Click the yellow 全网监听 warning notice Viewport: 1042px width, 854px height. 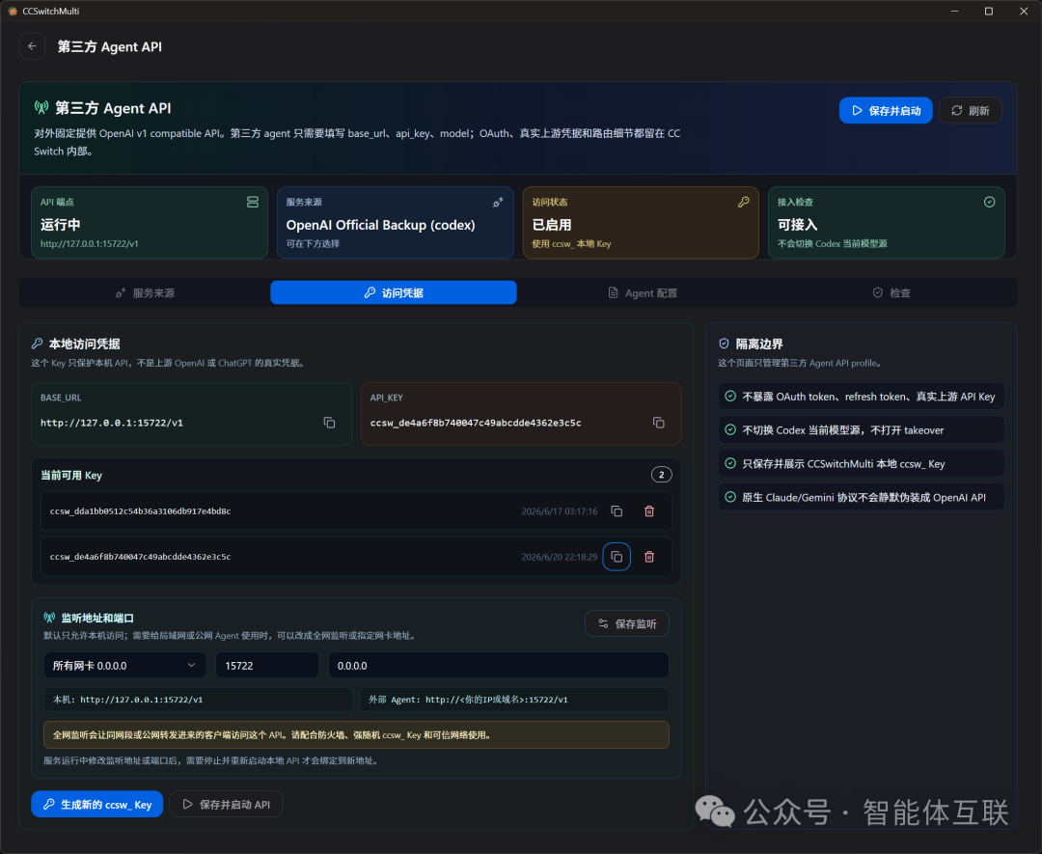(356, 735)
